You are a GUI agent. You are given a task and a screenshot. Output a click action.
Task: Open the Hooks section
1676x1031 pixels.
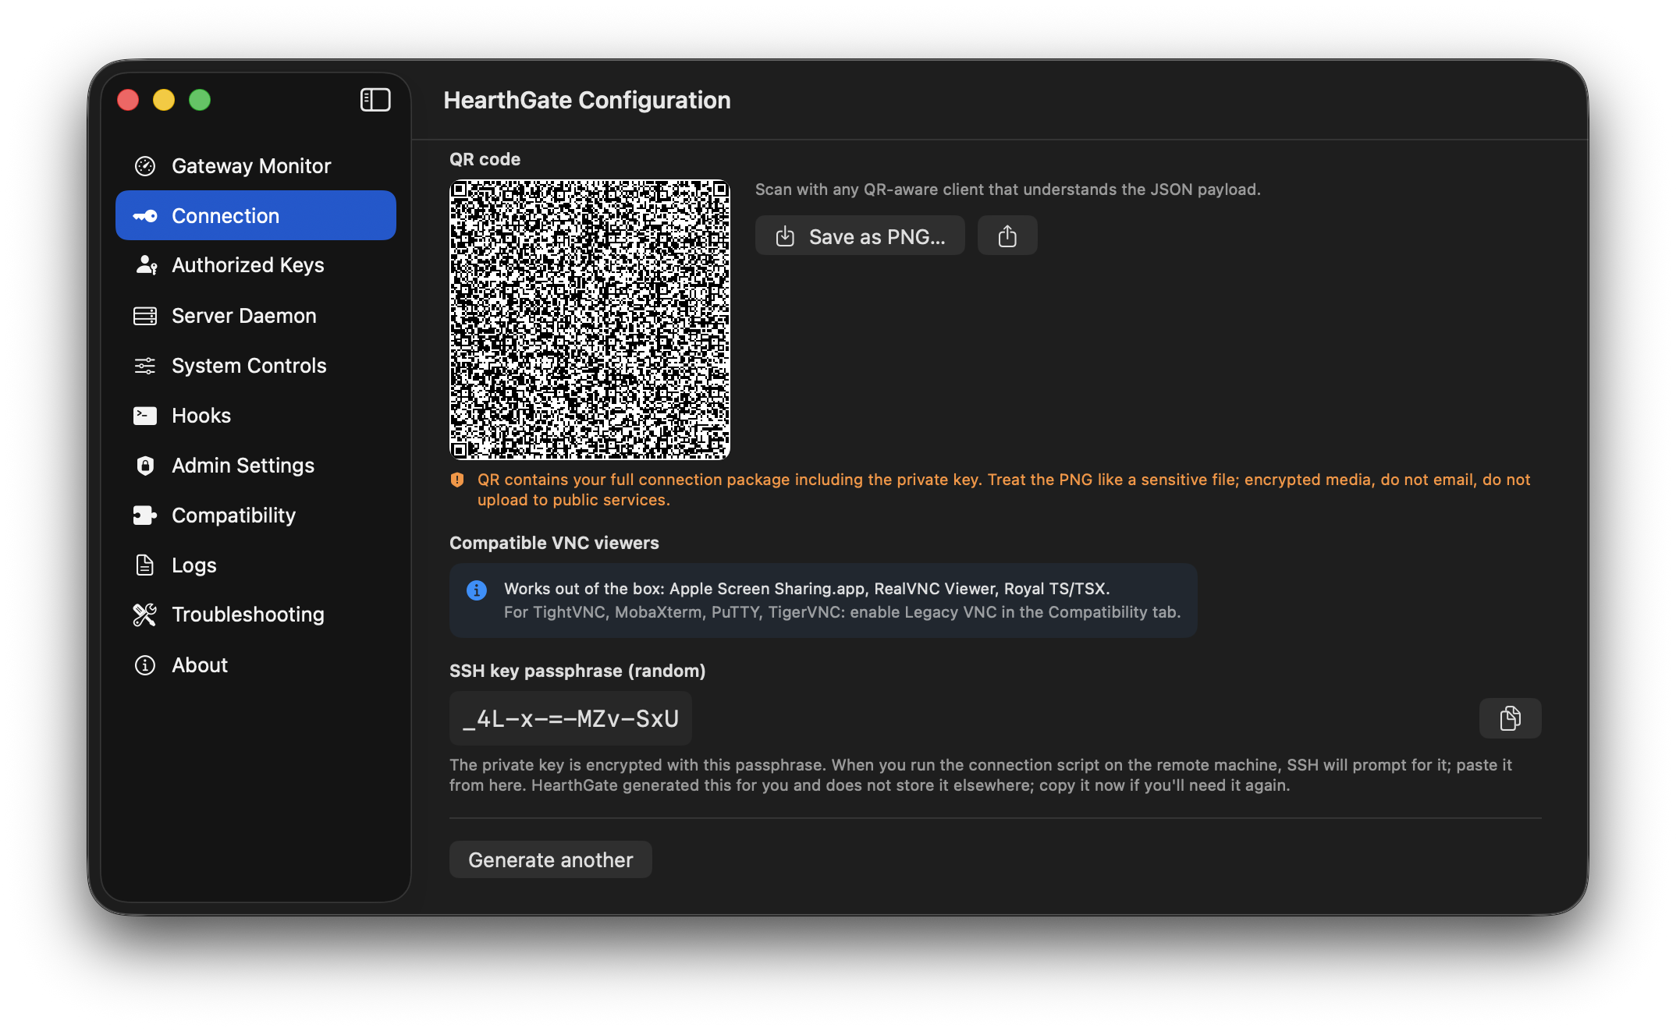point(256,416)
